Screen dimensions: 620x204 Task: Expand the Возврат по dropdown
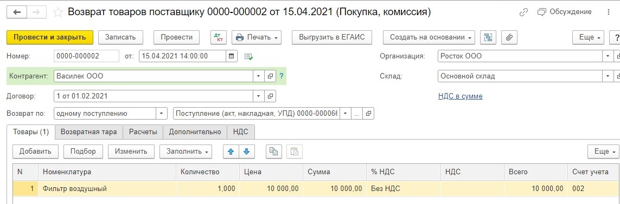(161, 114)
